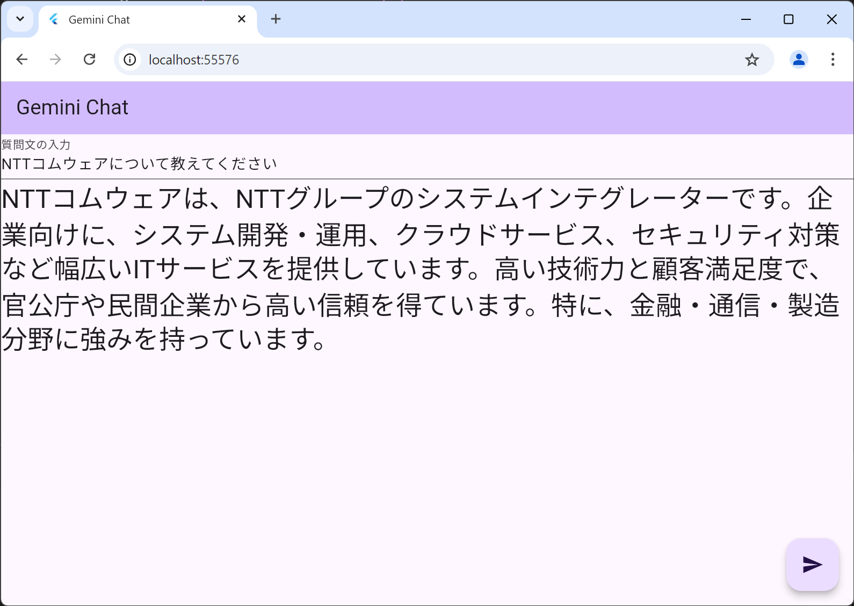Image resolution: width=854 pixels, height=606 pixels.
Task: View site information icon
Action: point(130,60)
